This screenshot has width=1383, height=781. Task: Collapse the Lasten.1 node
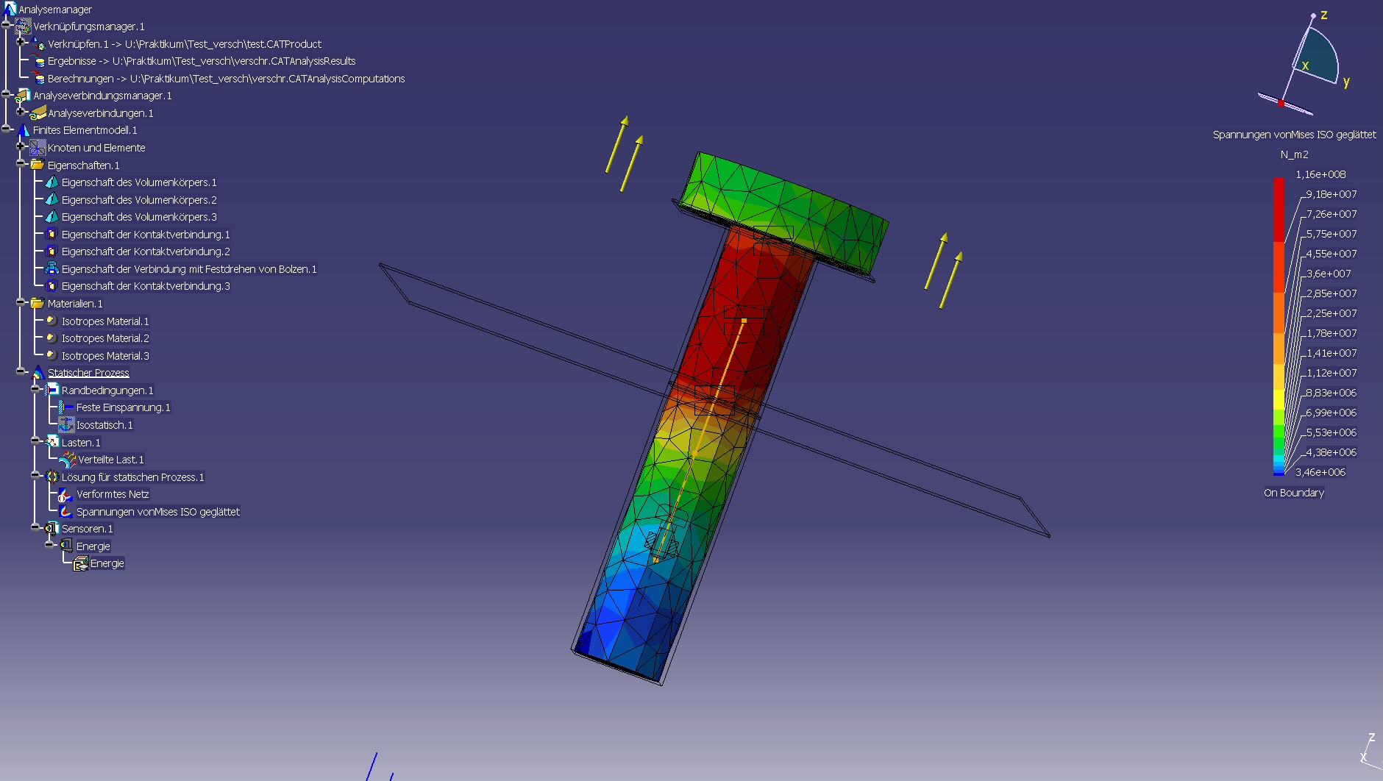[x=35, y=441]
